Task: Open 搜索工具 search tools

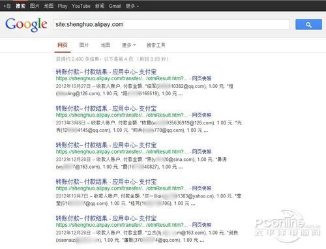Action: pyautogui.click(x=156, y=45)
